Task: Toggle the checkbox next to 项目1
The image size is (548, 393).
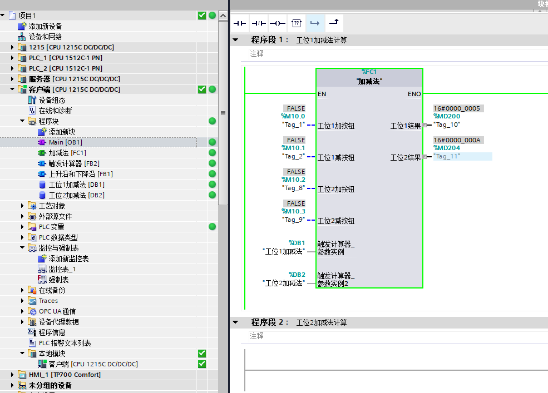Action: click(202, 15)
